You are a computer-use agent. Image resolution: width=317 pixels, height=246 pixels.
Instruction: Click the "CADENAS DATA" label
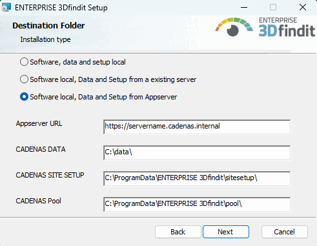[41, 149]
